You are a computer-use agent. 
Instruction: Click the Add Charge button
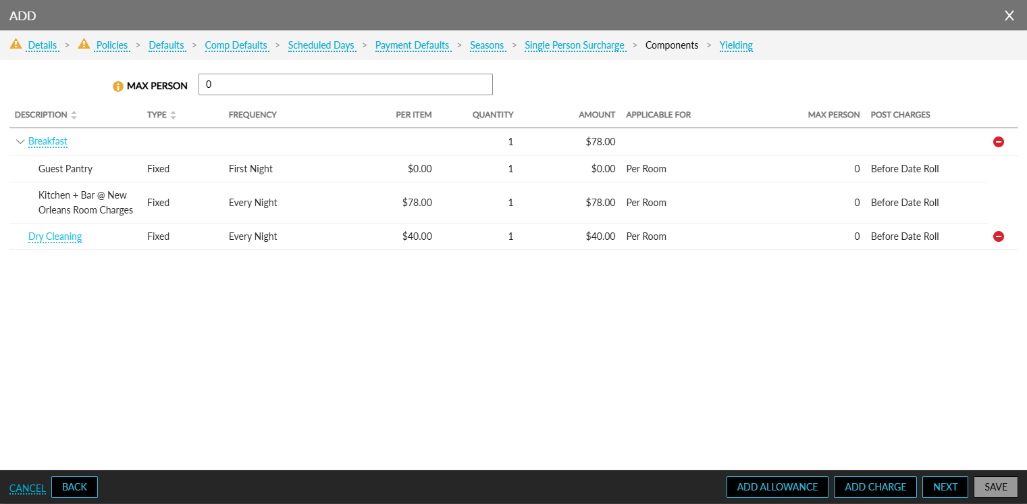click(875, 487)
